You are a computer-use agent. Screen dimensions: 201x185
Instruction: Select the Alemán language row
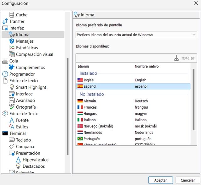(x=133, y=101)
